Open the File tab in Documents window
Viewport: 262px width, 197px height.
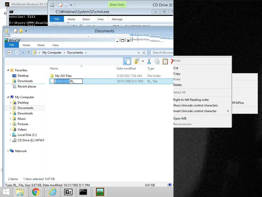(12, 45)
